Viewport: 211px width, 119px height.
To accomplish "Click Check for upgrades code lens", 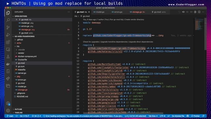I will click(91, 42).
